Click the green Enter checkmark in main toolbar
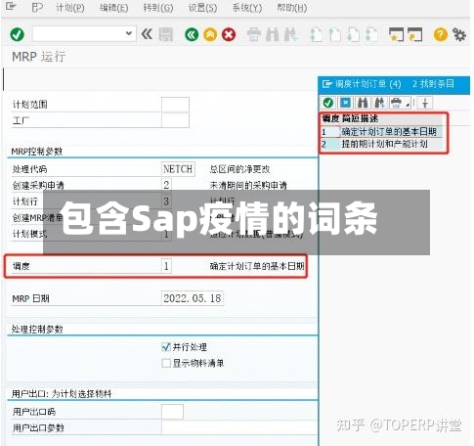 17,34
